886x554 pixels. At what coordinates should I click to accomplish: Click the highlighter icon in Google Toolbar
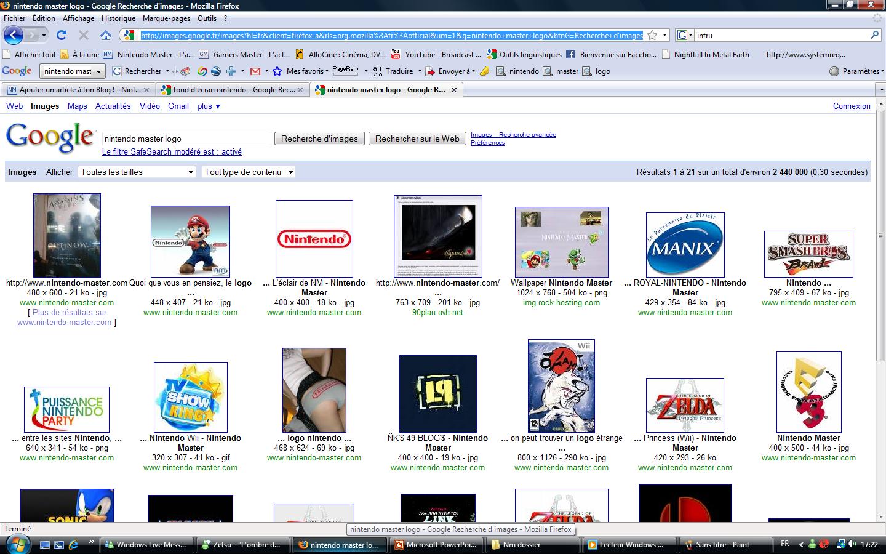click(x=484, y=71)
